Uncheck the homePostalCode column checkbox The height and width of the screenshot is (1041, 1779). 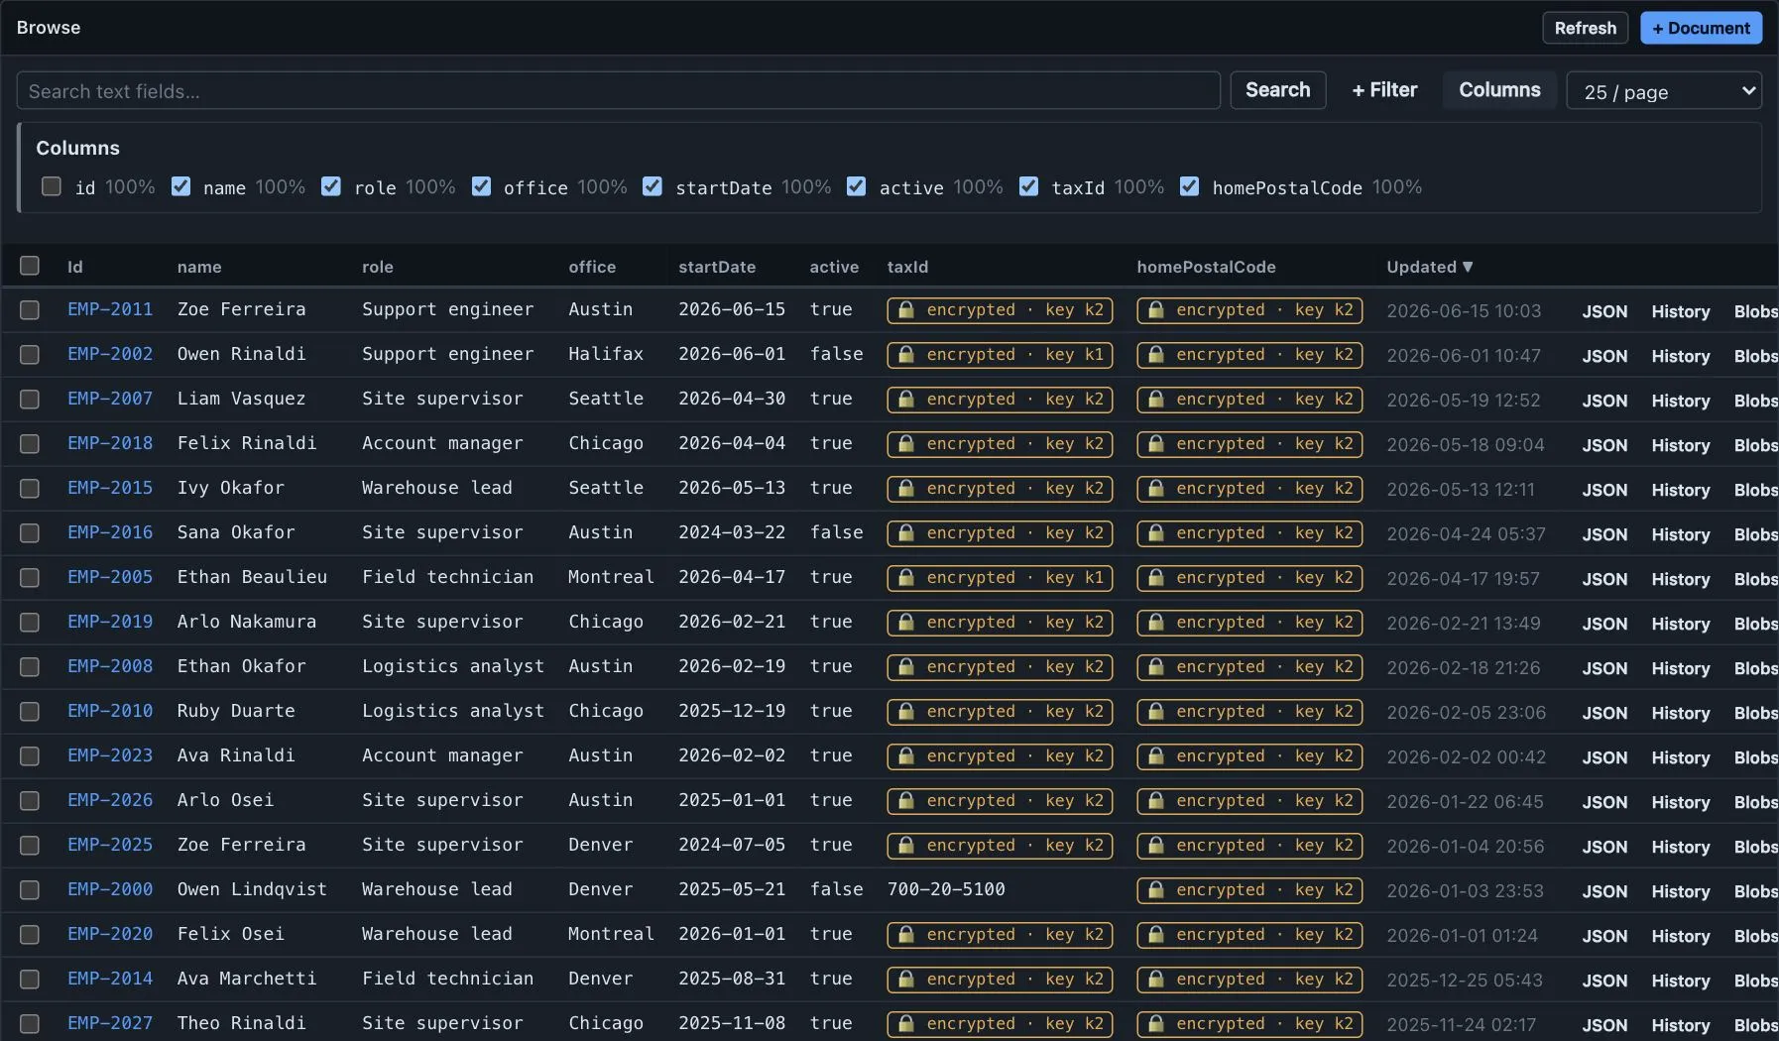[x=1190, y=186]
